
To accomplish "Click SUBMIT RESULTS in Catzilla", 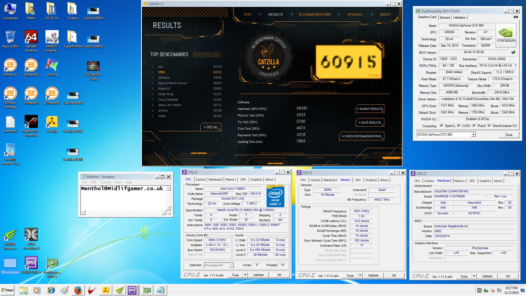I will [370, 109].
